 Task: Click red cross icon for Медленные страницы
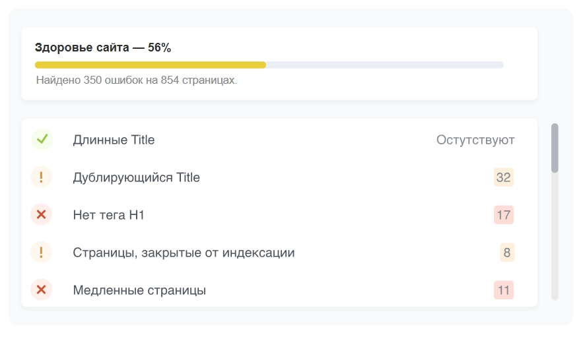(42, 290)
